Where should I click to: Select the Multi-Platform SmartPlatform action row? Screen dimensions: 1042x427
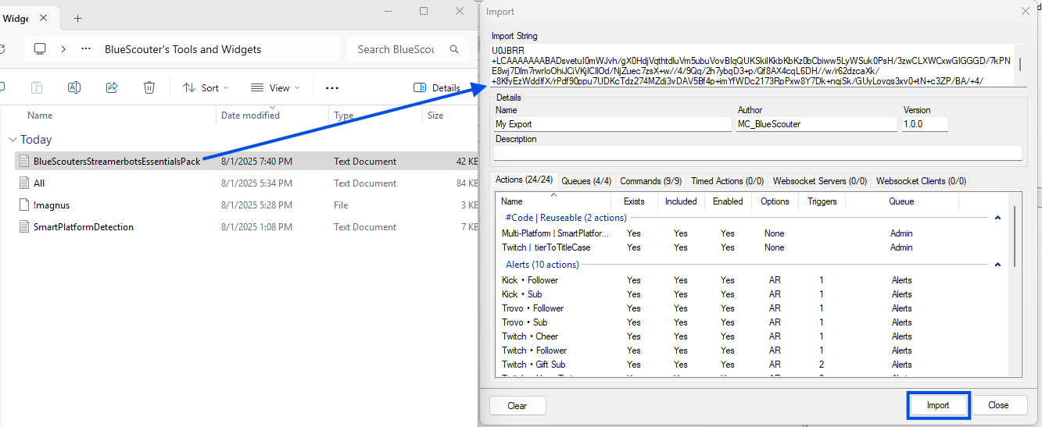750,233
